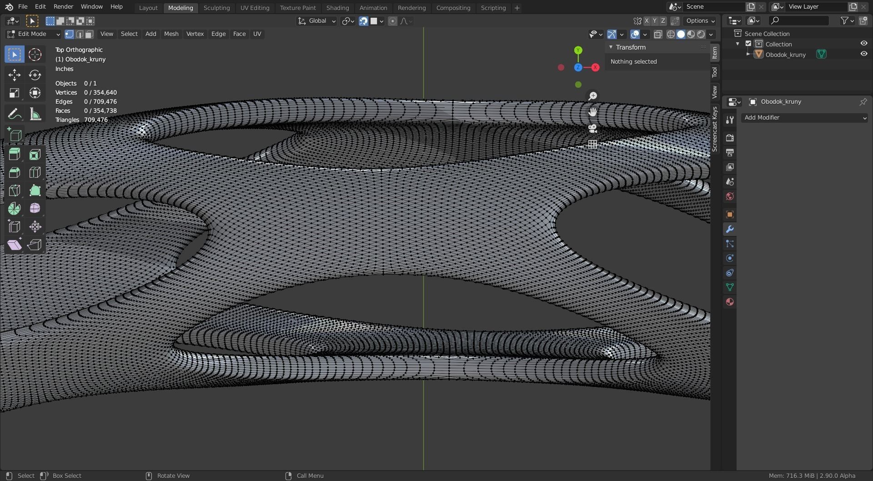Select the Move tool
Viewport: 873px width, 481px height.
(15, 75)
